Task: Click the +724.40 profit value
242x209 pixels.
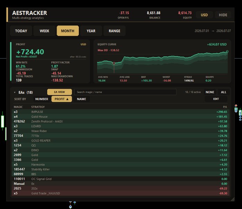Action: (x=30, y=52)
